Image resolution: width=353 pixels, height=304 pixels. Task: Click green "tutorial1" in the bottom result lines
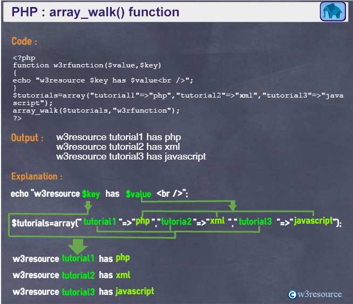coord(78,258)
